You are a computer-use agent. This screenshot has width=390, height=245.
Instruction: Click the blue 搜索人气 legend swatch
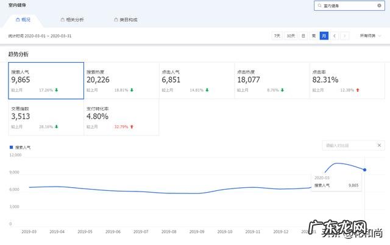coord(11,147)
